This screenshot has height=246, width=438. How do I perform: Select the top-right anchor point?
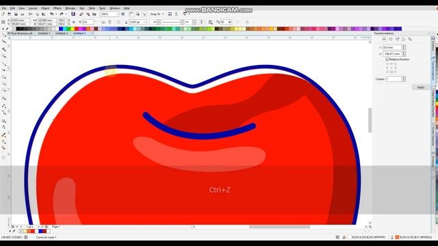(x=396, y=64)
